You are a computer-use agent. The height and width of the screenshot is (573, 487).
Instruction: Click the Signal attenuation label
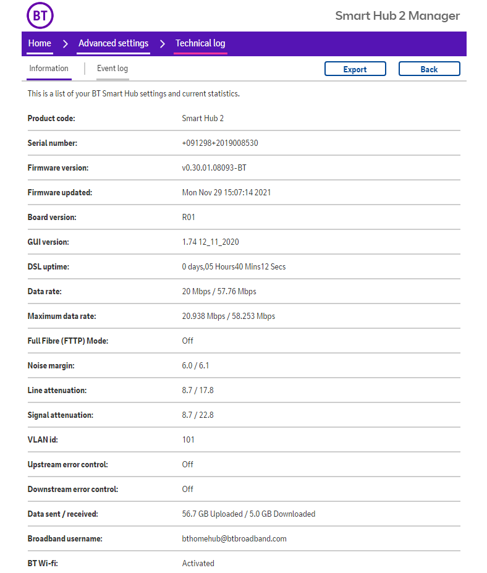pos(61,415)
